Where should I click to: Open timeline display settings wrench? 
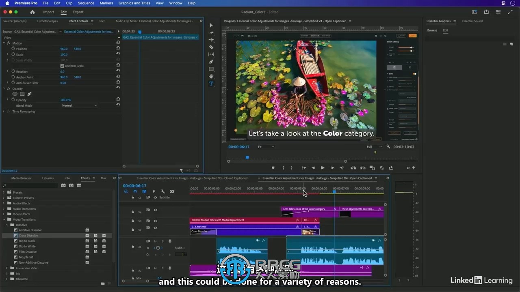coord(162,191)
